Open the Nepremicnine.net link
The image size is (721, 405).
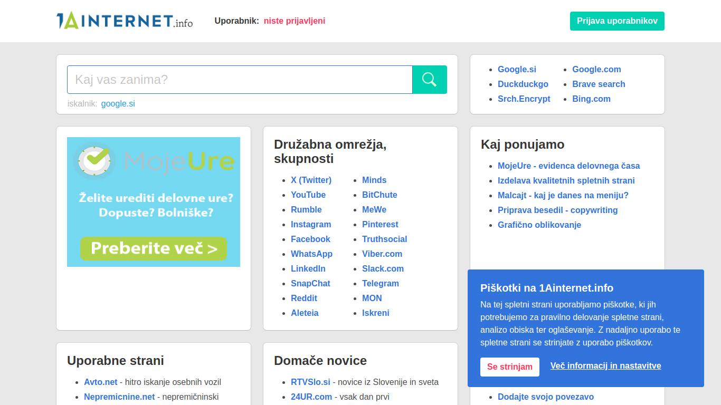coord(119,397)
